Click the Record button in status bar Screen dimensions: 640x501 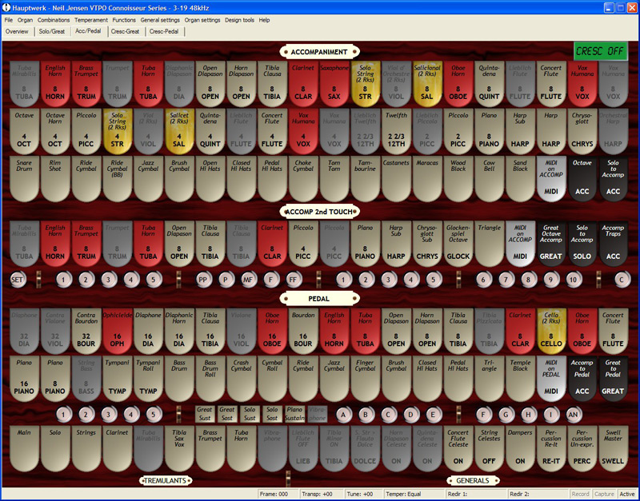[x=580, y=494]
